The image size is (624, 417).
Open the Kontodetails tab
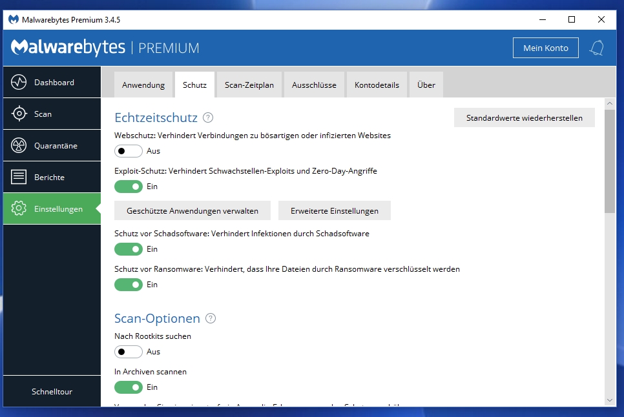coord(377,85)
